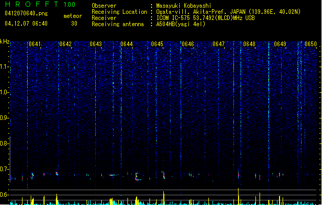The width and height of the screenshot is (322, 205).
Task: Click the 0.8 kHz axis label
Action: (5, 143)
